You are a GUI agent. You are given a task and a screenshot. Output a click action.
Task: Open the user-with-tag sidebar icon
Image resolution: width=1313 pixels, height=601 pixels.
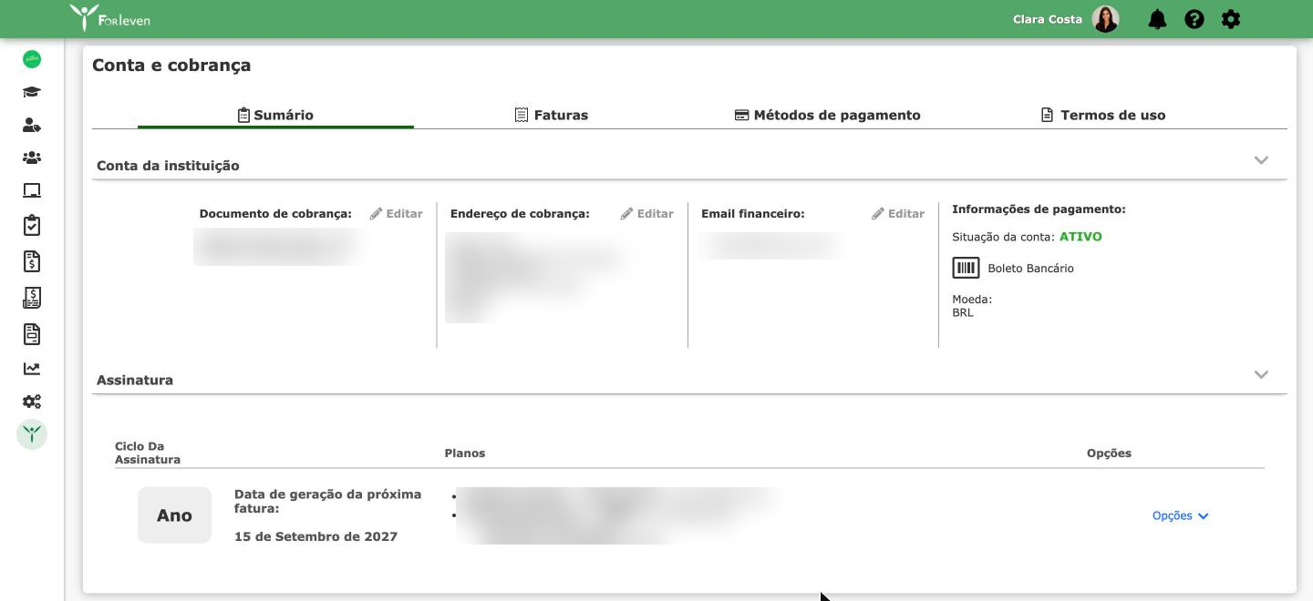pos(32,125)
